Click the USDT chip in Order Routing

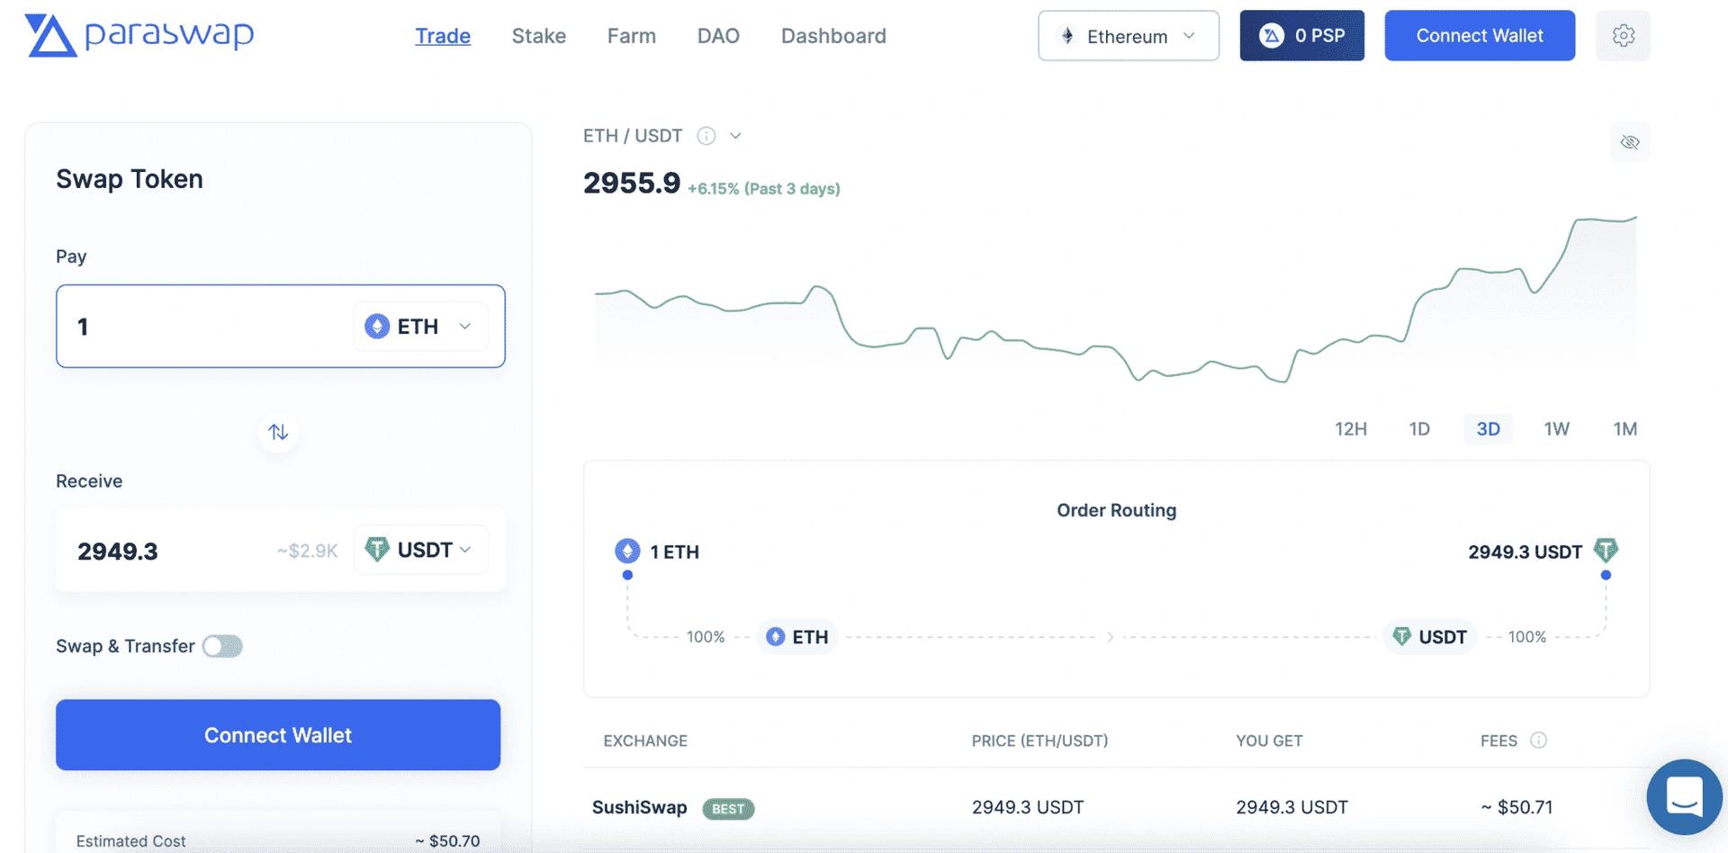[x=1430, y=637]
